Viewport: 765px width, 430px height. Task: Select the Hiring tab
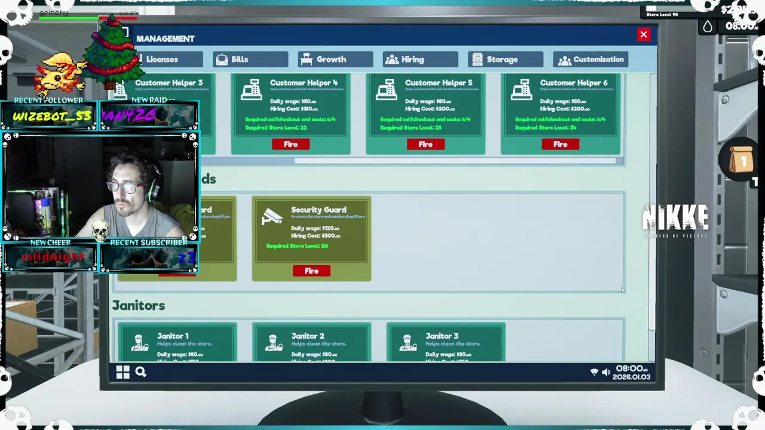(420, 60)
